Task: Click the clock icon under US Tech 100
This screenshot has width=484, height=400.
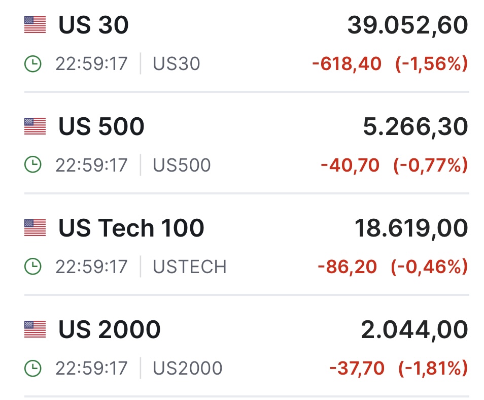Action: pos(33,267)
